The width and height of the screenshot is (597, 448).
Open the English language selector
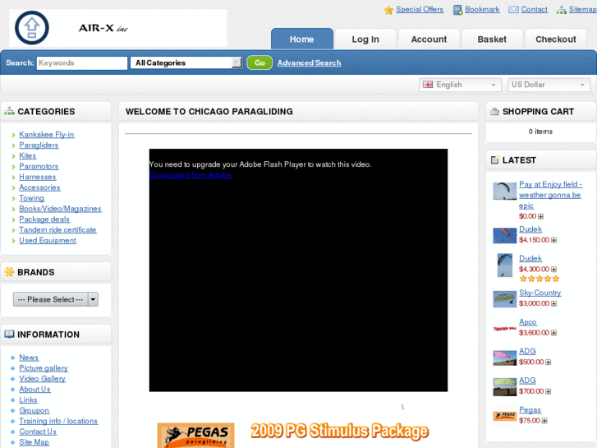pyautogui.click(x=460, y=85)
